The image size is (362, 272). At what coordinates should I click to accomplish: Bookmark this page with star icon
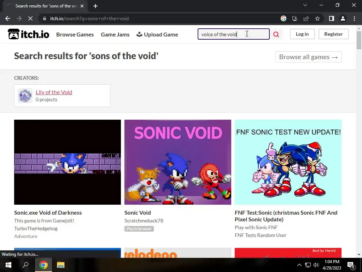317,18
